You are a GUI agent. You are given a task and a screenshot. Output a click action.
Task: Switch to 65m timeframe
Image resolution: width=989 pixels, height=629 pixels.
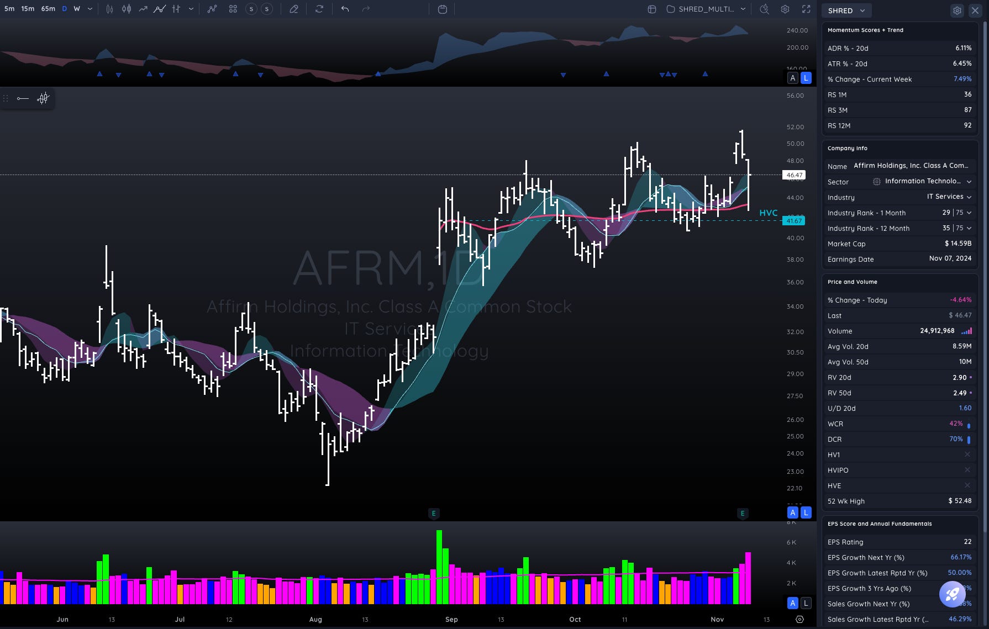48,9
